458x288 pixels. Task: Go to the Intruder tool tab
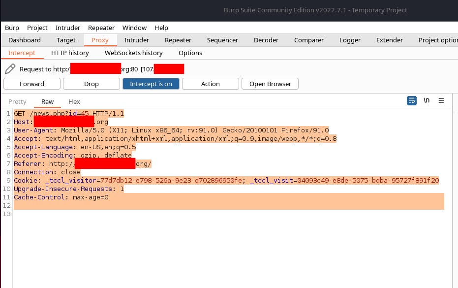(137, 40)
